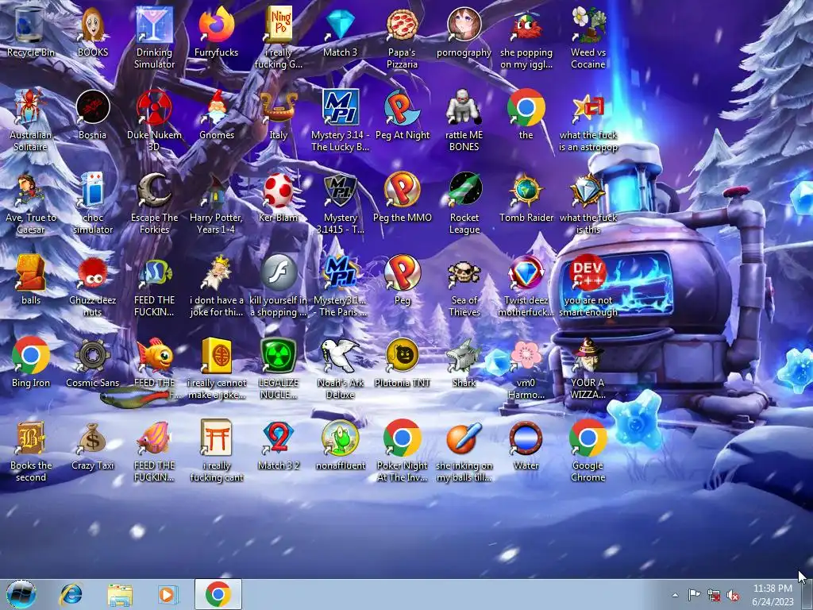Open Windows Explorer folder on taskbar
The image size is (813, 610).
pos(120,594)
